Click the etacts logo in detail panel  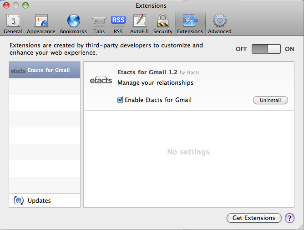coord(101,80)
